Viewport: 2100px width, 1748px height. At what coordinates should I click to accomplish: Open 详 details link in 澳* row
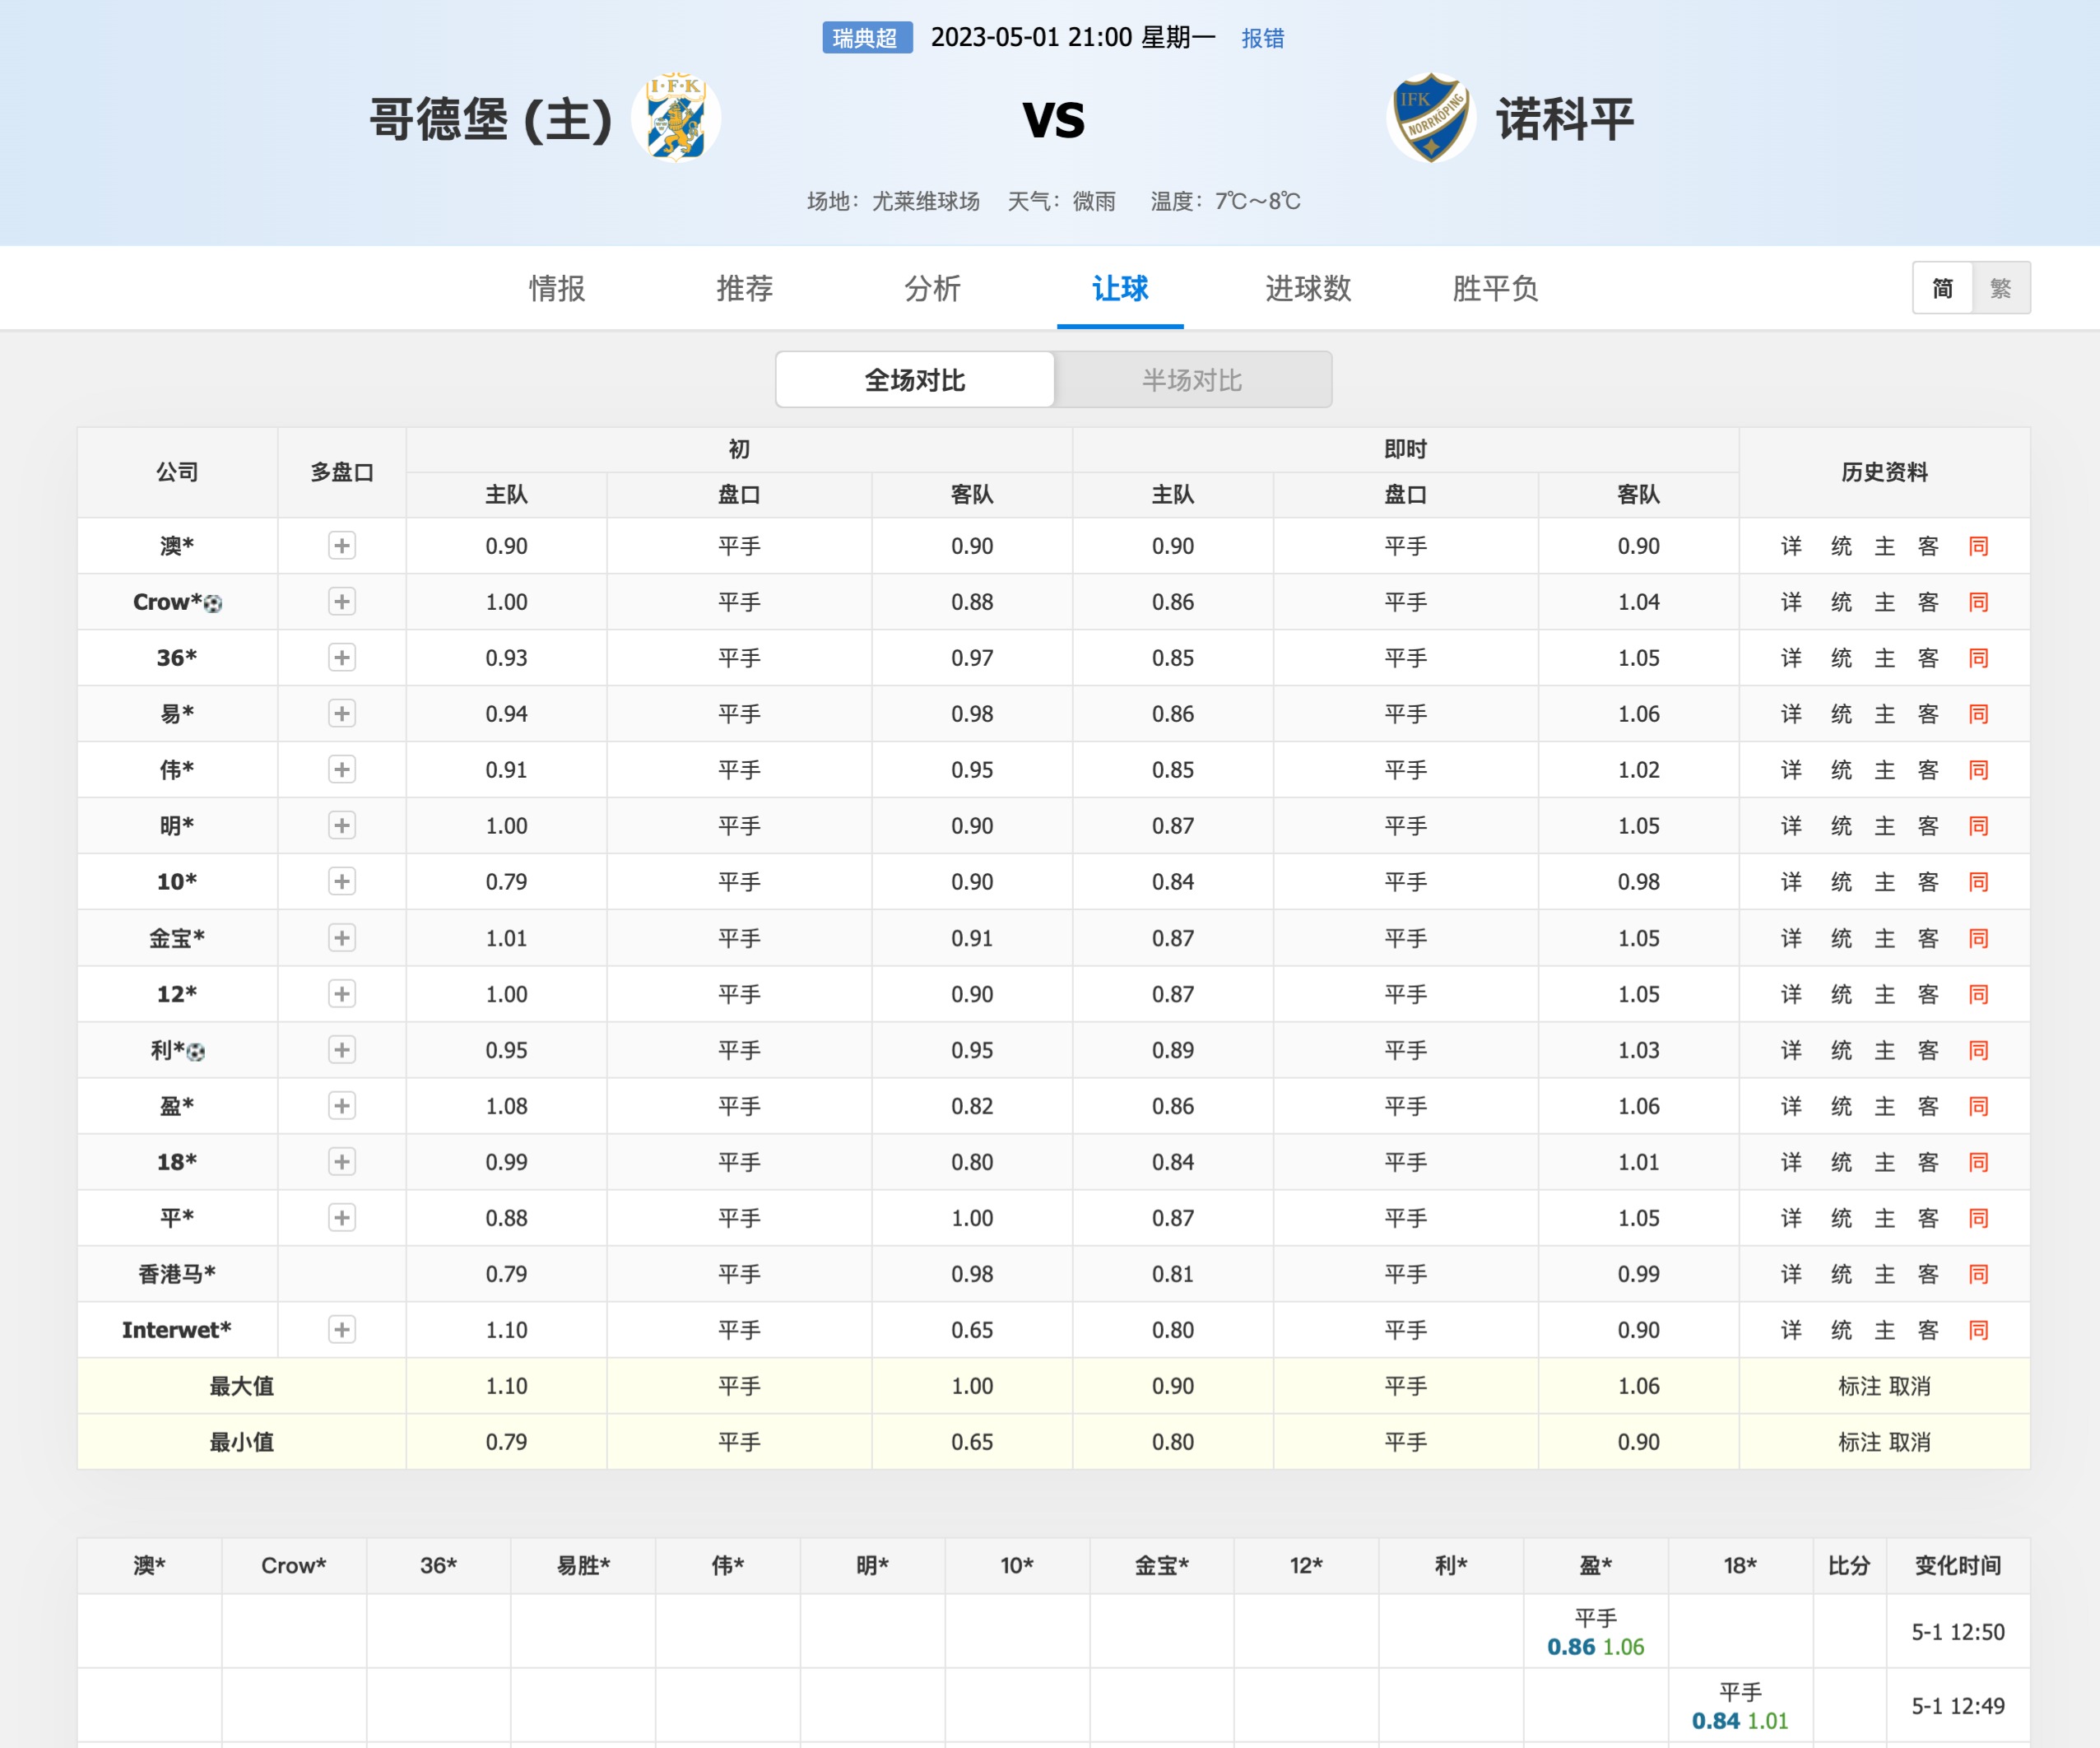tap(1791, 546)
